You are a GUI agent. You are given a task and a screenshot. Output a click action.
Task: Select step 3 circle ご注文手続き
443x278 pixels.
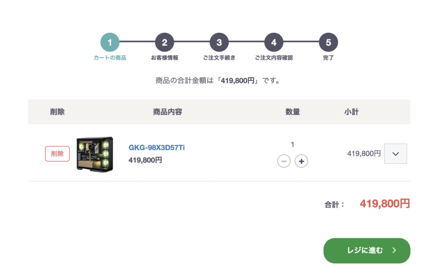(x=219, y=42)
